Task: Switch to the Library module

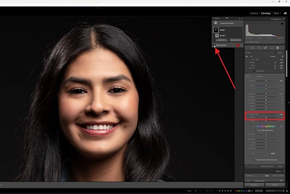Action: 254,13
